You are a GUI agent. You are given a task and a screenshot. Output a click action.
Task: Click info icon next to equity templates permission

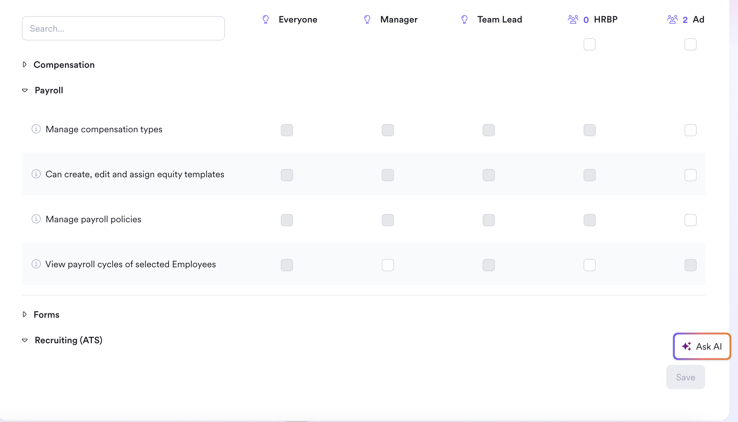(36, 174)
